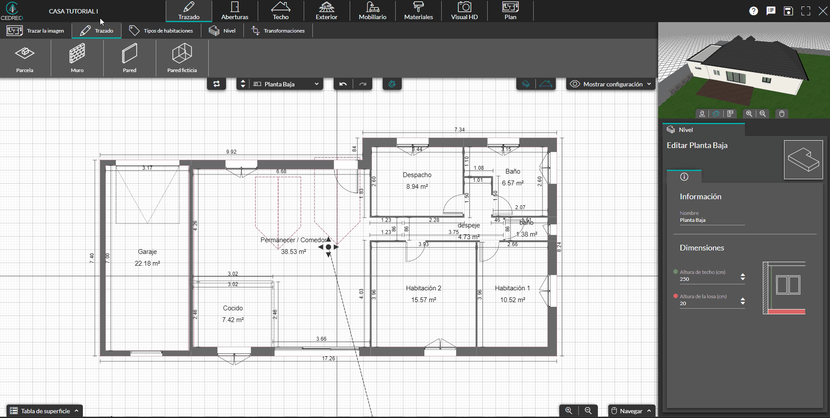Expand the Tabla de superficie panel
This screenshot has width=830, height=418.
click(x=45, y=411)
